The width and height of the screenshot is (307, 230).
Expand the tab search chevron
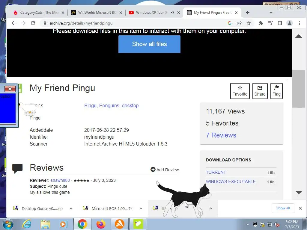(271, 13)
